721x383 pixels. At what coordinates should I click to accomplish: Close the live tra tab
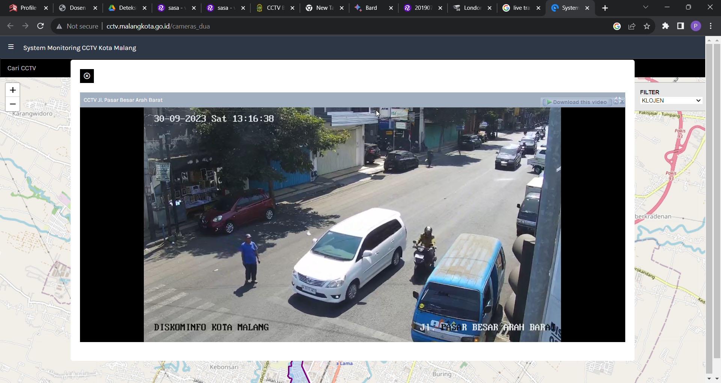(x=538, y=8)
